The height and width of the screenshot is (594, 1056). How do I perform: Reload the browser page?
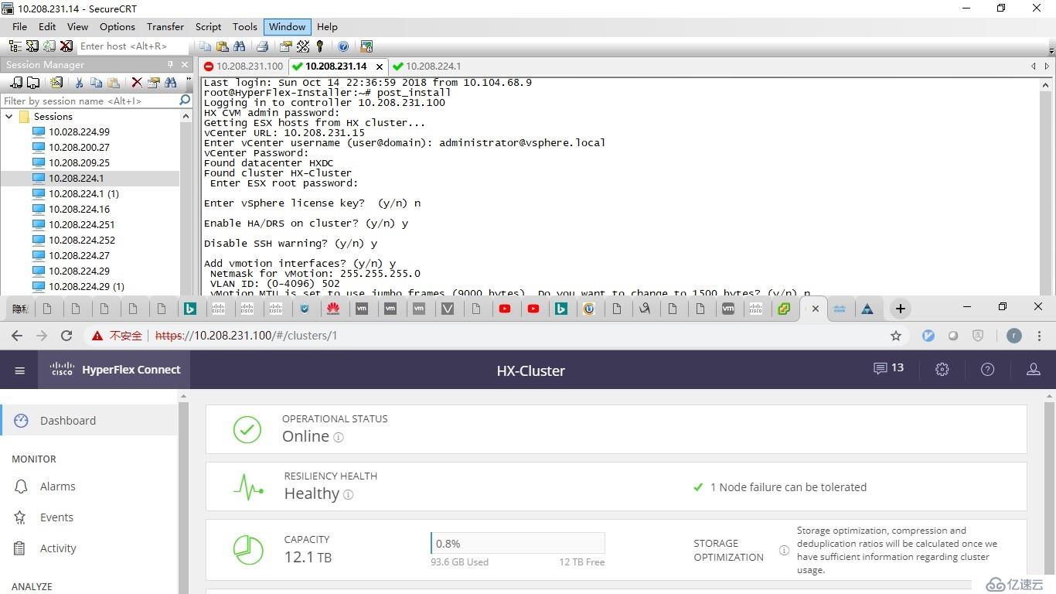66,336
